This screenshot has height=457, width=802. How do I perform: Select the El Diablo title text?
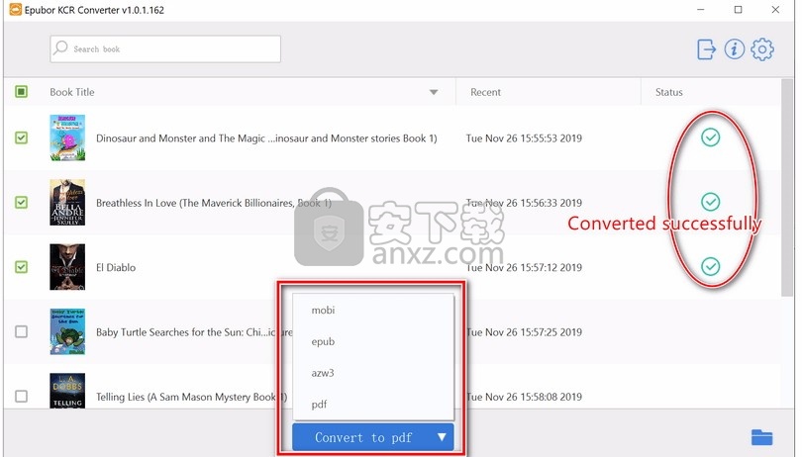click(116, 267)
